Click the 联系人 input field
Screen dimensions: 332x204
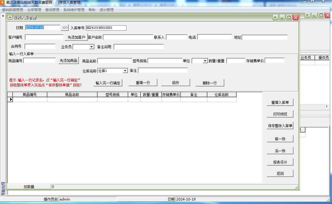pos(177,37)
